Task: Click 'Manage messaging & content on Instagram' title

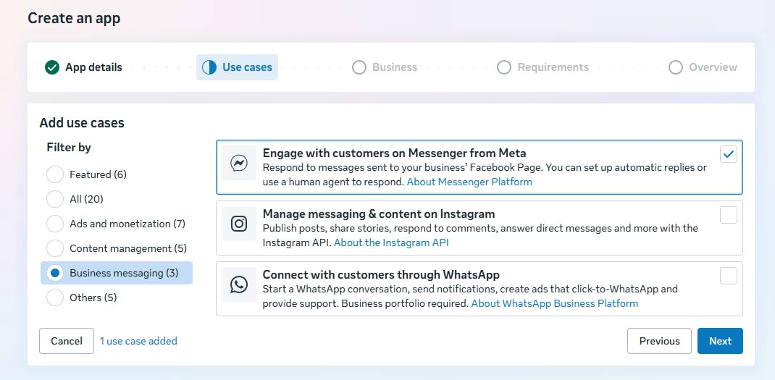Action: click(x=379, y=214)
